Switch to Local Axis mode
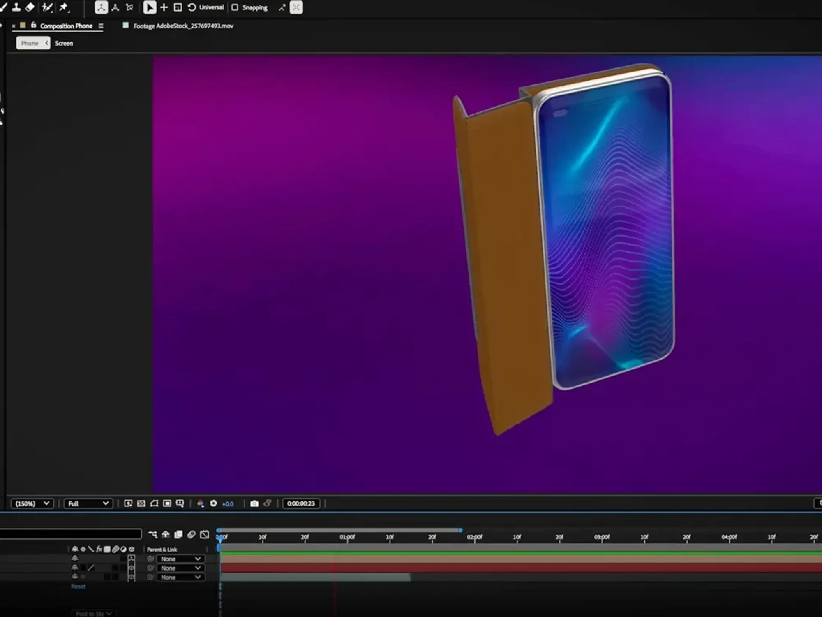The image size is (822, 617). [x=101, y=7]
